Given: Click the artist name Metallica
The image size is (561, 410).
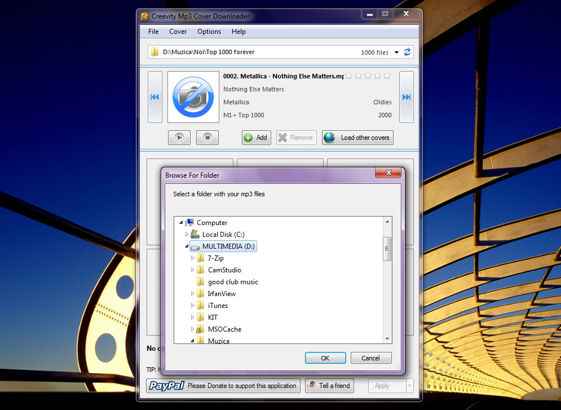Looking at the screenshot, I should click(x=236, y=102).
